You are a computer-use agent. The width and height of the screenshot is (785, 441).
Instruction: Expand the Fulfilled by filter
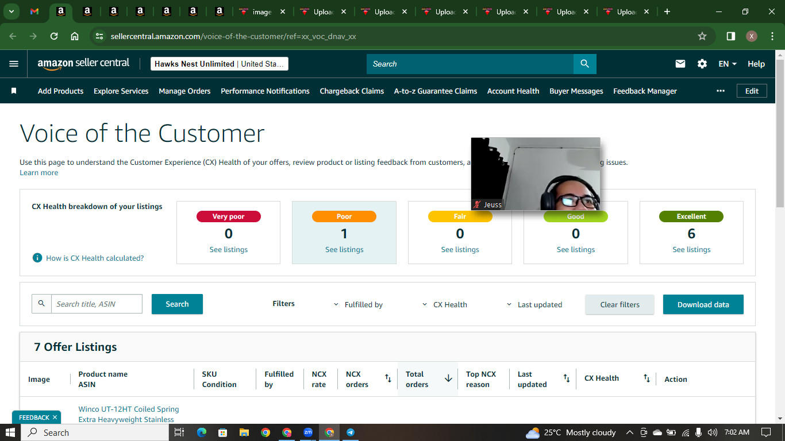tap(358, 304)
